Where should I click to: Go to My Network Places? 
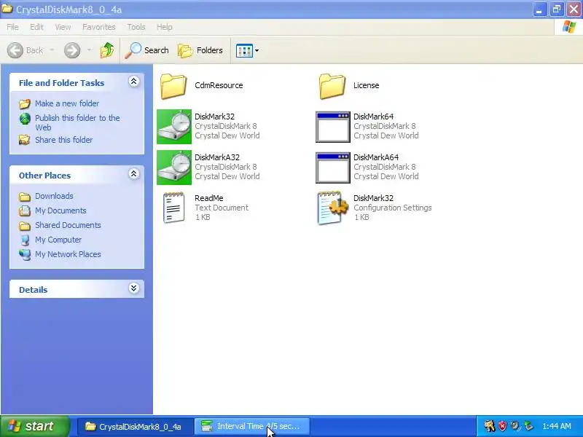68,254
